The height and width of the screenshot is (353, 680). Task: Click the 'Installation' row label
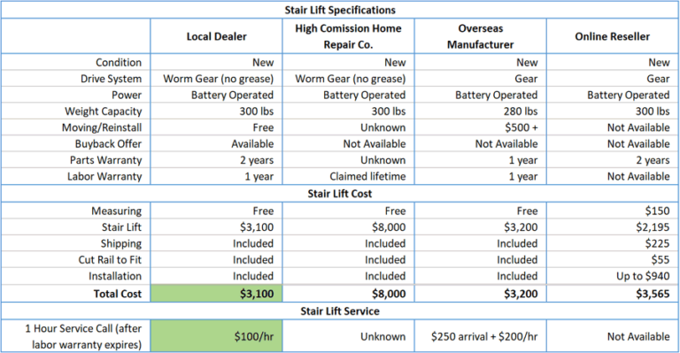(115, 276)
